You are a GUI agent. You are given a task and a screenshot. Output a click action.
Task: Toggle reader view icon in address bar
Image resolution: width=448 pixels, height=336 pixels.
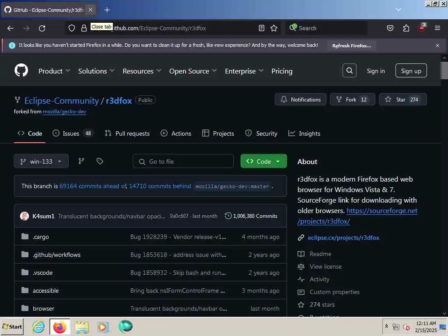pos(262,28)
